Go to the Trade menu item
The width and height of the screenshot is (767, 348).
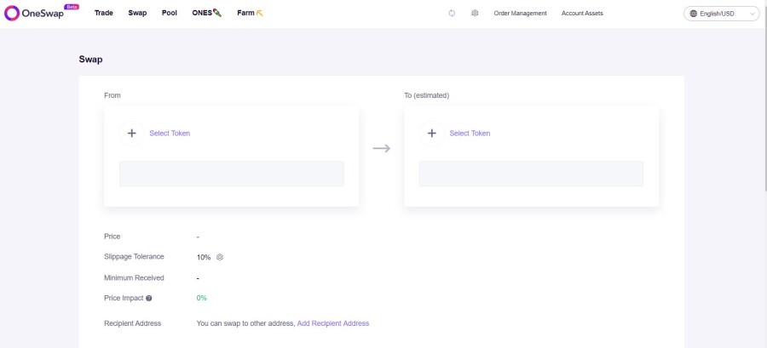pyautogui.click(x=104, y=13)
